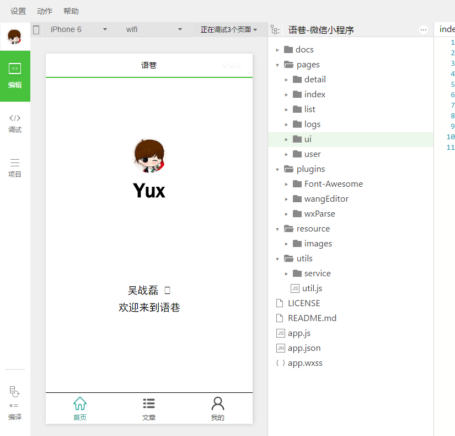
Task: Open the 项目 project panel
Action: click(x=15, y=168)
